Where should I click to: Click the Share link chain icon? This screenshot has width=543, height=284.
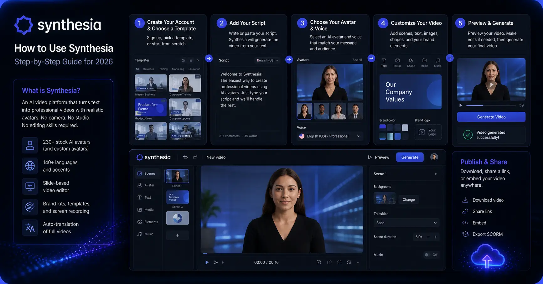[465, 211]
